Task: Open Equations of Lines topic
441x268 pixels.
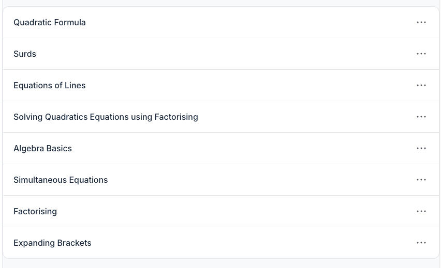Action: point(50,85)
